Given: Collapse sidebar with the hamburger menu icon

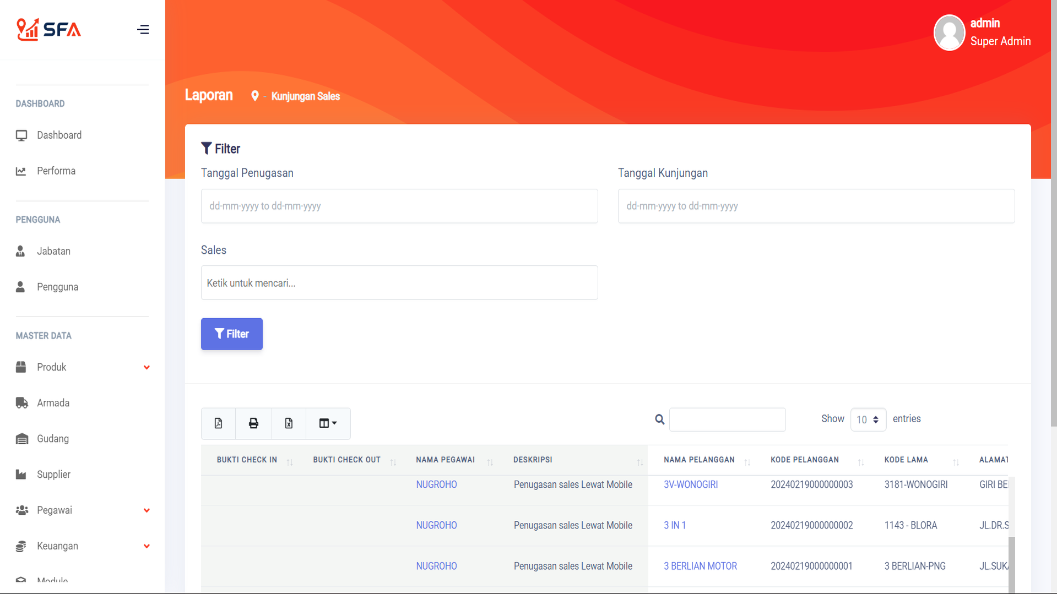Looking at the screenshot, I should coord(143,30).
